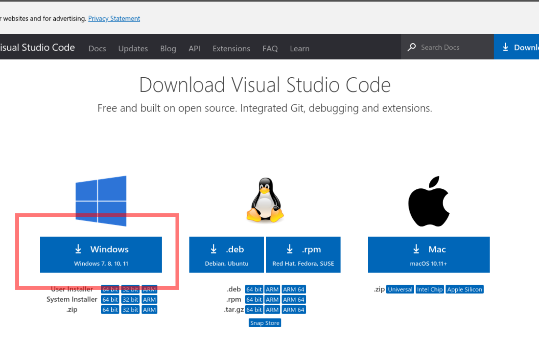Download Windows .zip ARM
539x358 pixels.
point(149,310)
